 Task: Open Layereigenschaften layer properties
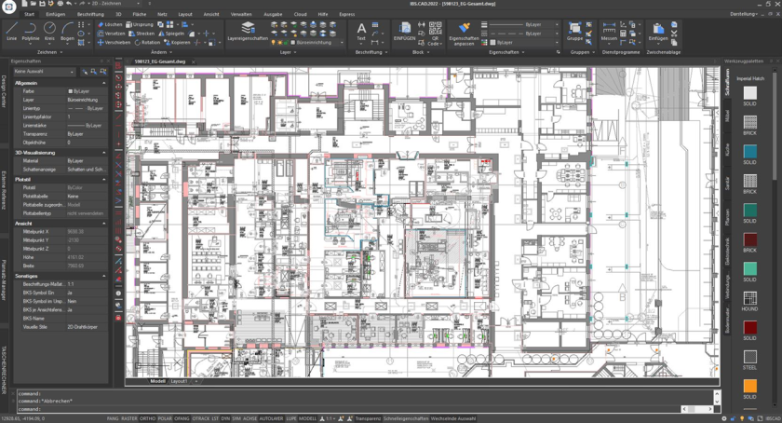tap(248, 32)
